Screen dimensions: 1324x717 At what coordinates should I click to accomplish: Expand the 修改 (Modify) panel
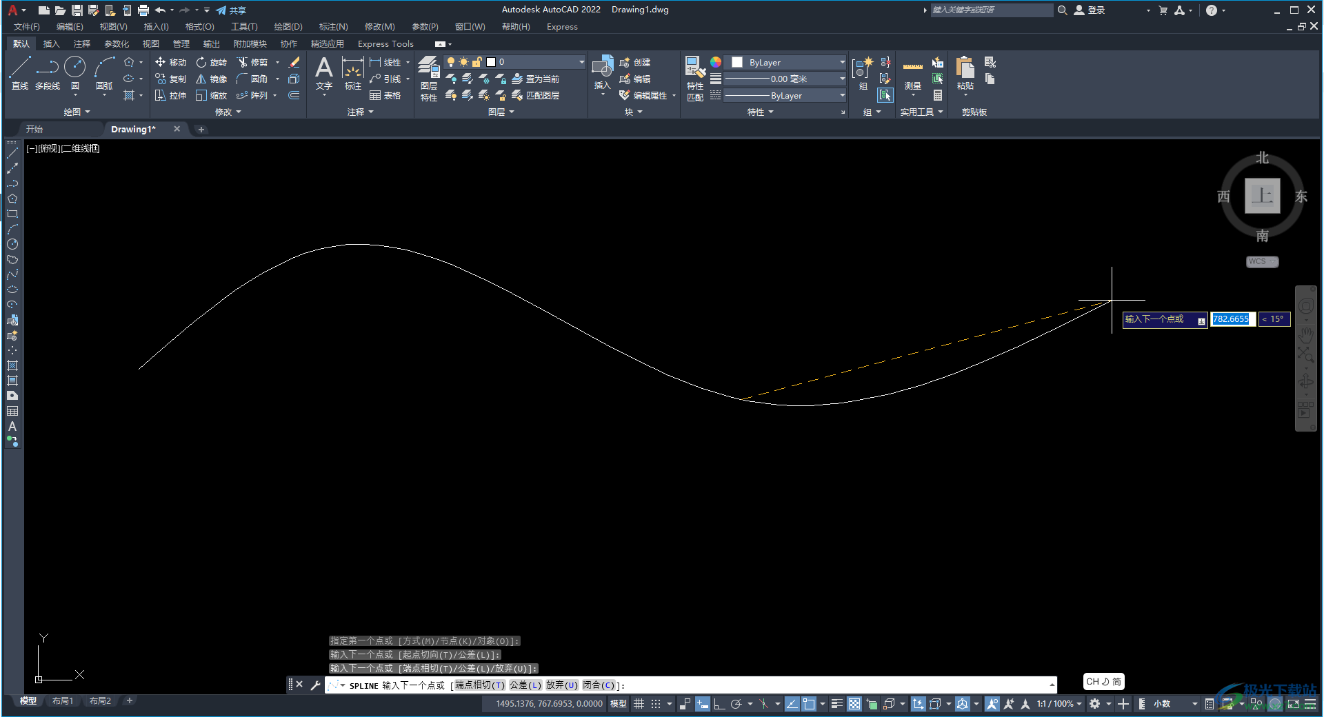pos(228,112)
